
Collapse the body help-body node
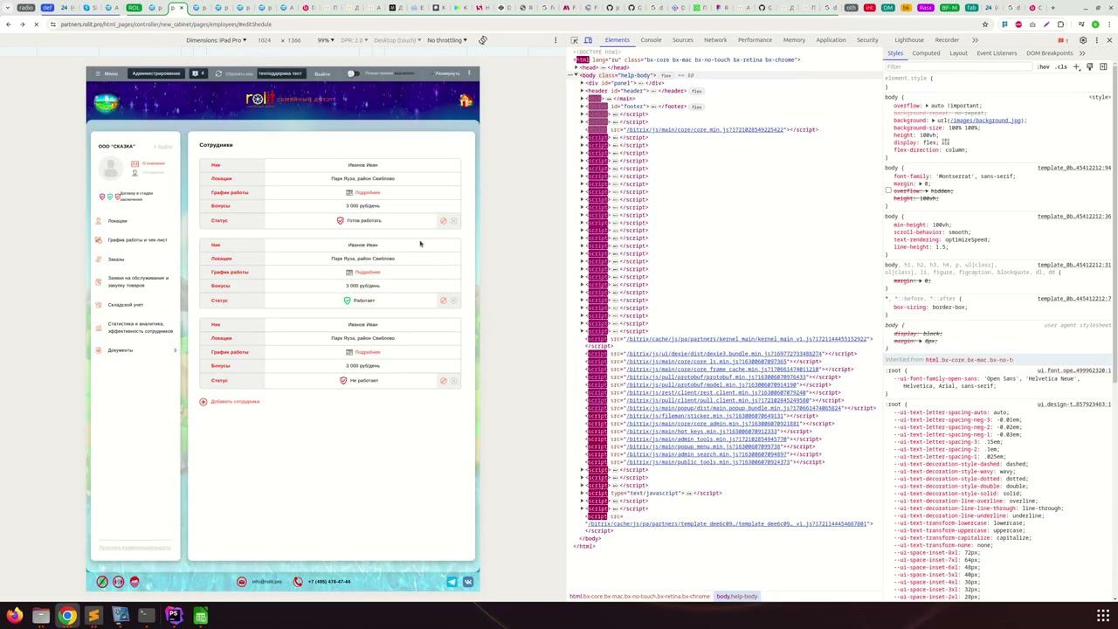pos(576,75)
